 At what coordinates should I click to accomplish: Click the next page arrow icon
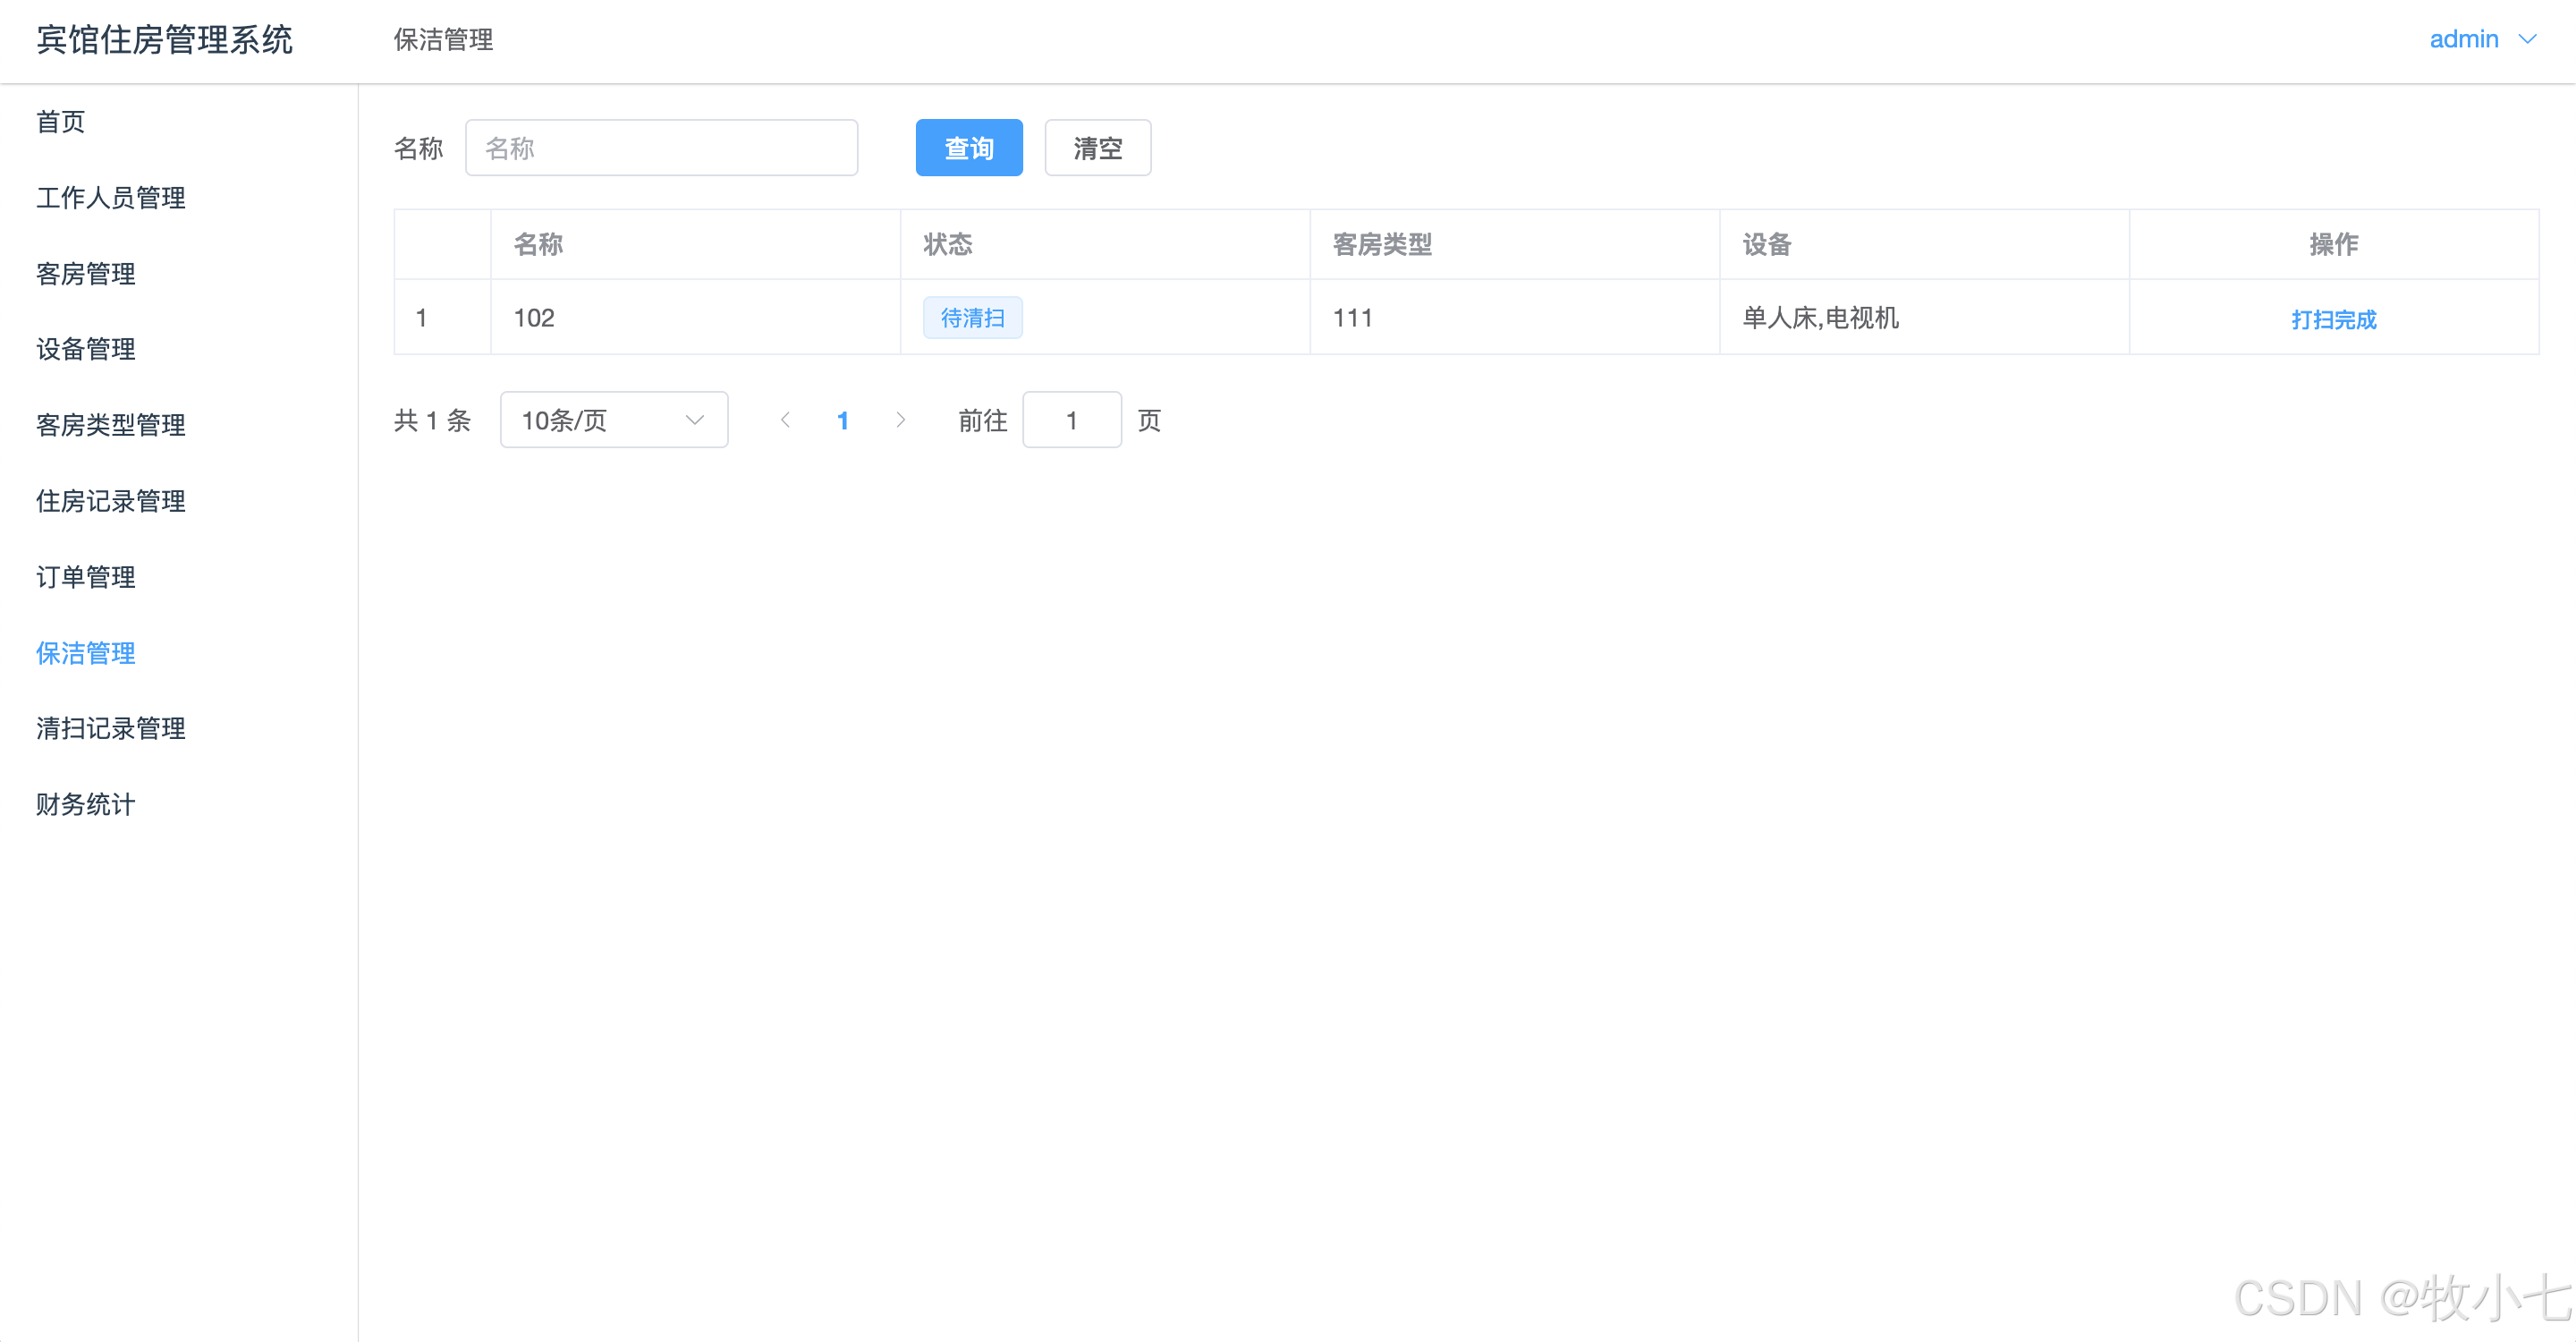point(900,420)
